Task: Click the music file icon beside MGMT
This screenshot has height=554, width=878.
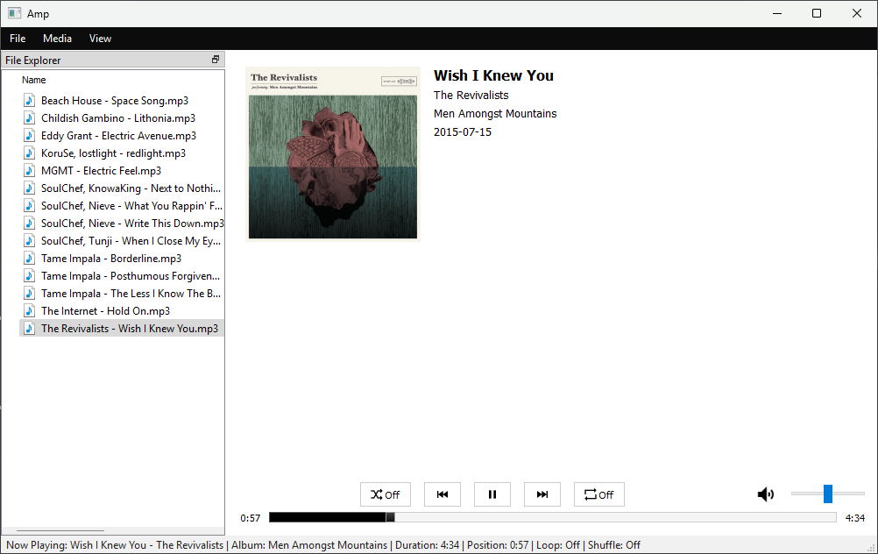Action: coord(30,170)
